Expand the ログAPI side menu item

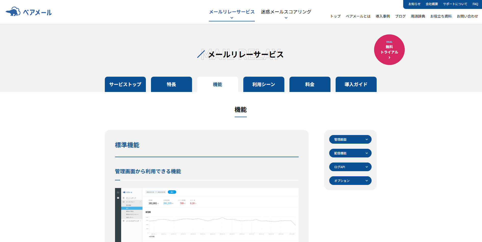(x=350, y=167)
